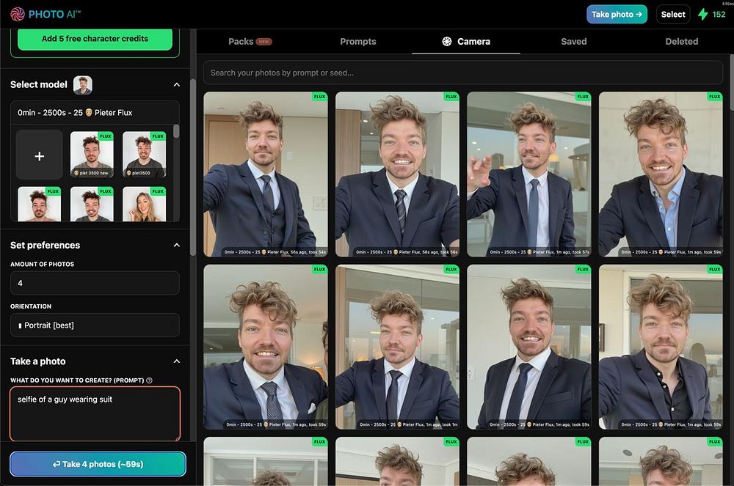Click Take 4 photos button

(98, 464)
